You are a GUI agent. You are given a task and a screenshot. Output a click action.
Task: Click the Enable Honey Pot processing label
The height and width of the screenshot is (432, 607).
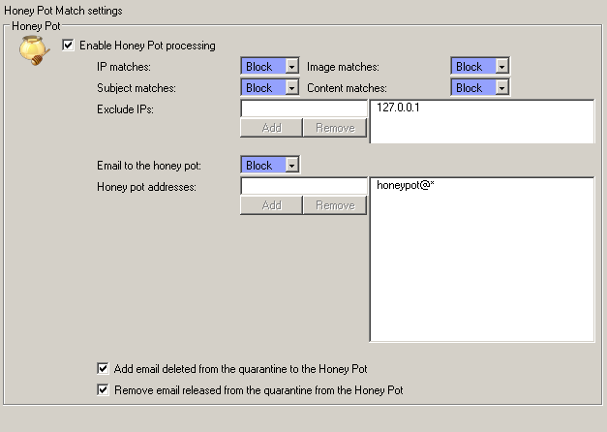click(147, 45)
